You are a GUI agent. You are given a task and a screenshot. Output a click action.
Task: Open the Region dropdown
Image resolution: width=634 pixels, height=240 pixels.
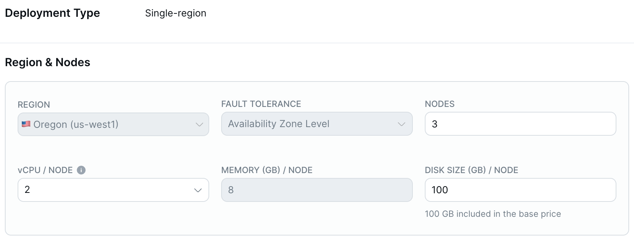pos(112,124)
